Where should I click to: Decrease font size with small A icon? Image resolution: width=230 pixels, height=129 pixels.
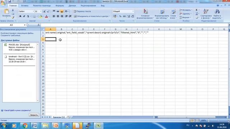[48, 11]
